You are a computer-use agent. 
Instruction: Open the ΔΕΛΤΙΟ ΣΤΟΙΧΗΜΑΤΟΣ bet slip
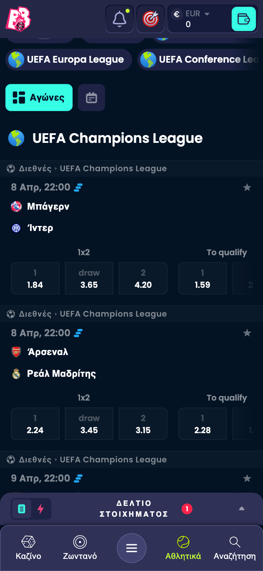click(x=134, y=509)
